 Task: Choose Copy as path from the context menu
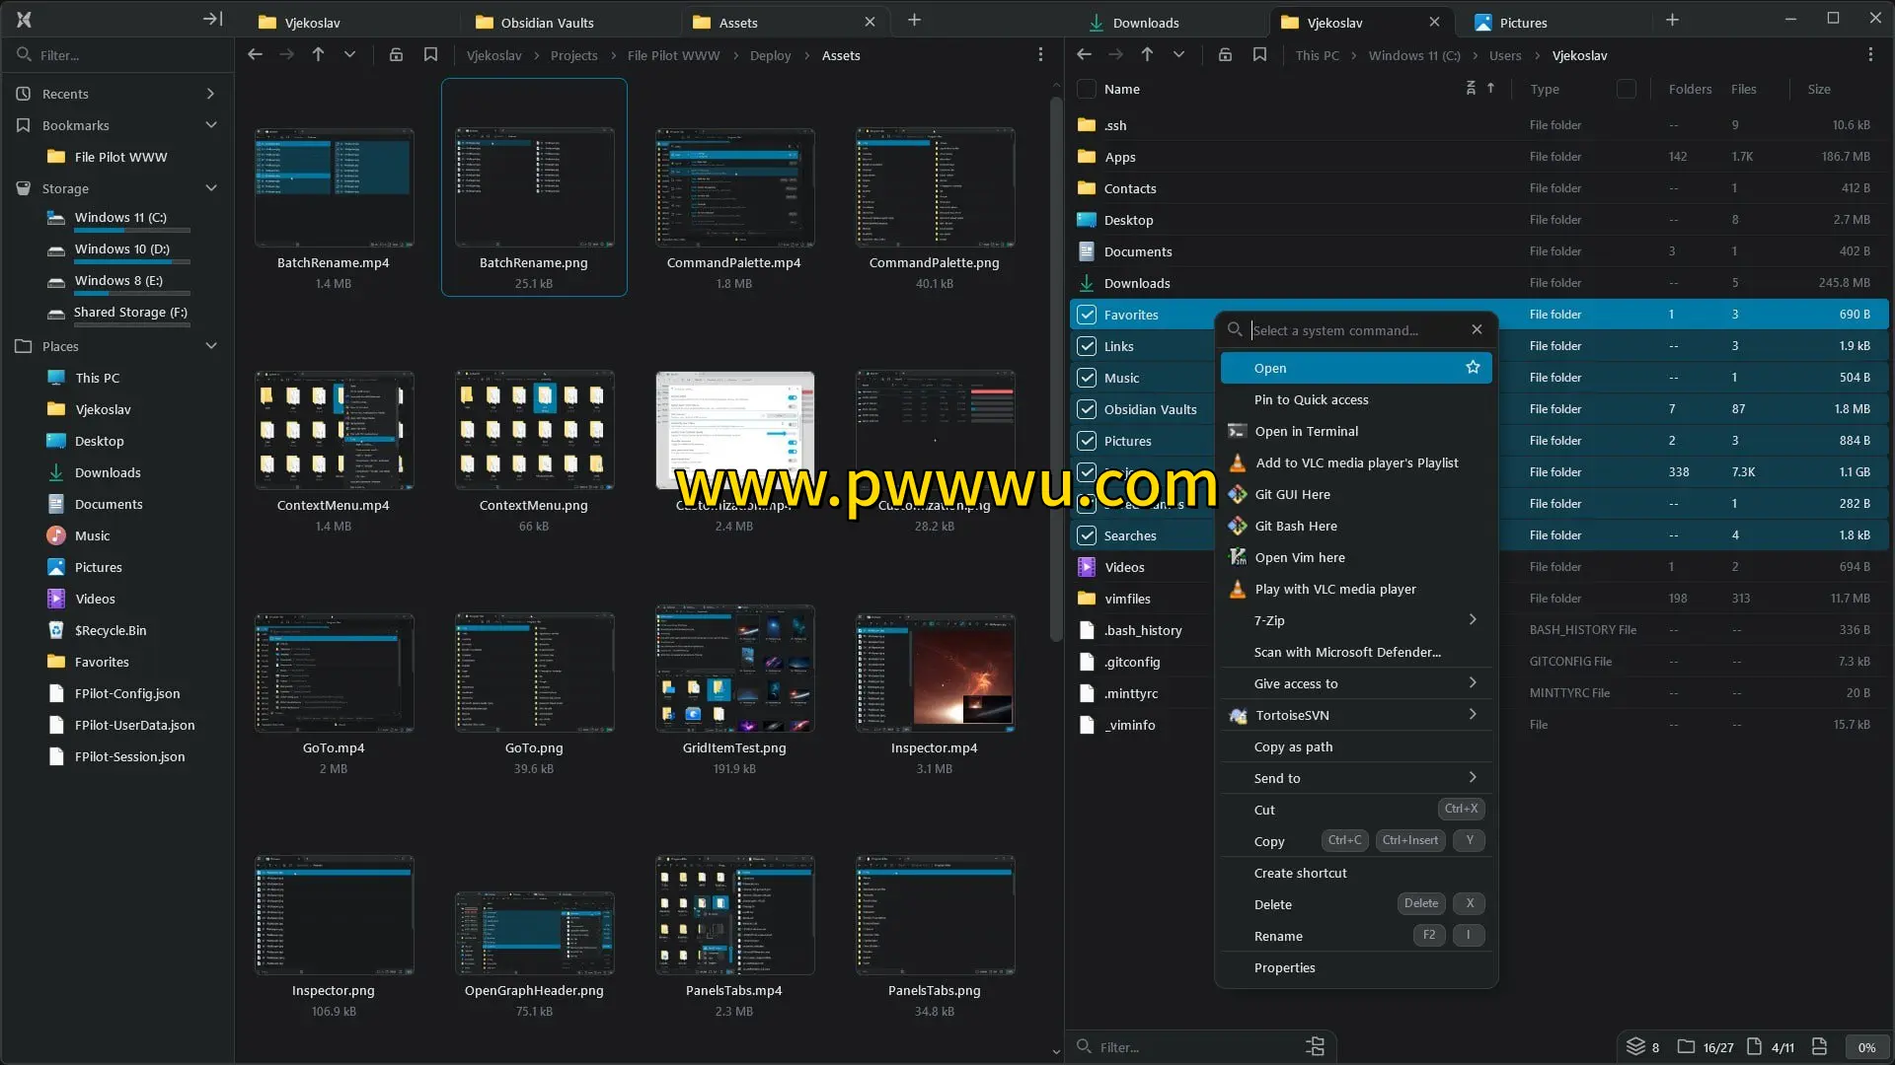[1293, 746]
